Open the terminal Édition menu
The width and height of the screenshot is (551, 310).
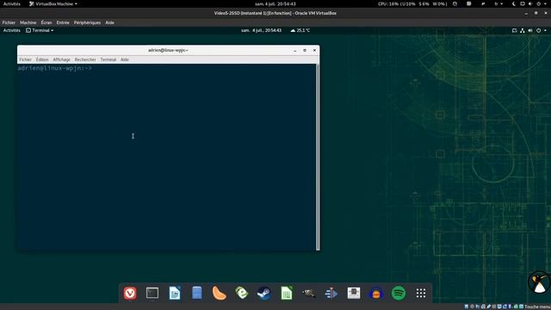pos(42,59)
